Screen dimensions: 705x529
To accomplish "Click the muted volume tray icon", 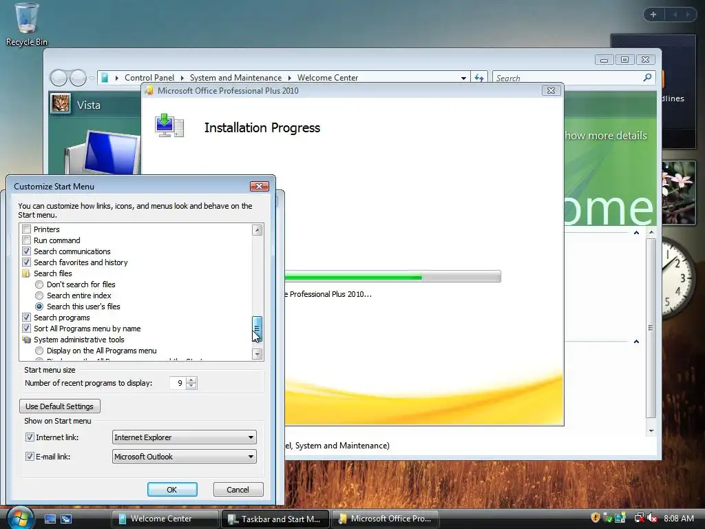I will coord(653,518).
